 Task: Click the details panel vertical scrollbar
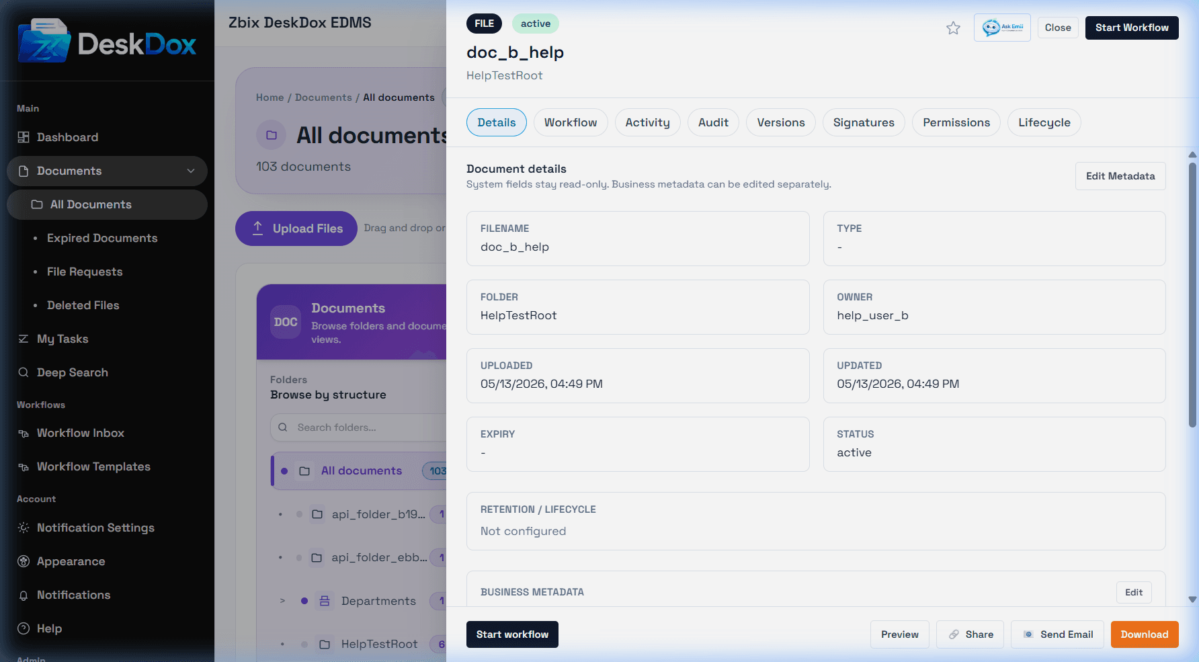[1192, 294]
